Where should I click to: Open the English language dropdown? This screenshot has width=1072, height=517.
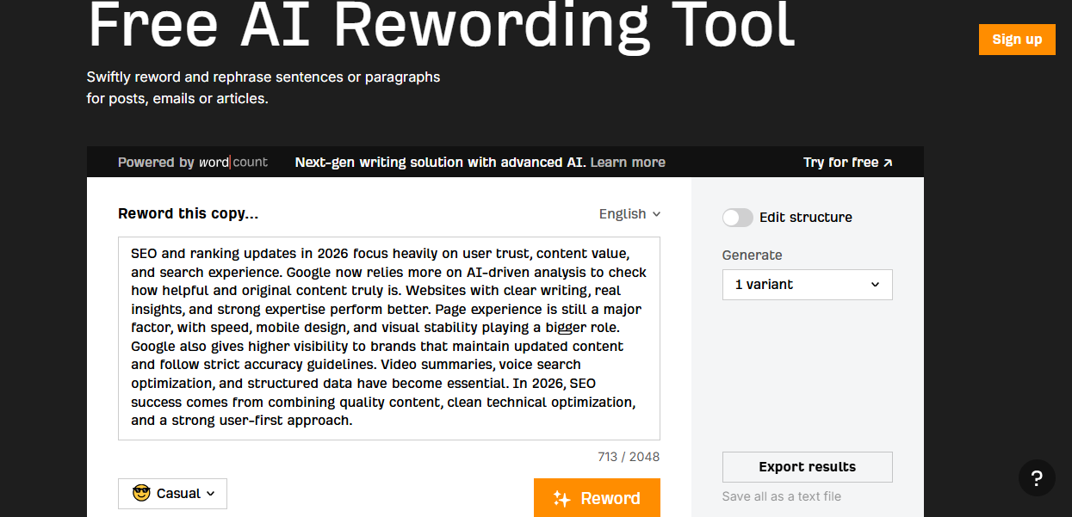[x=629, y=214]
